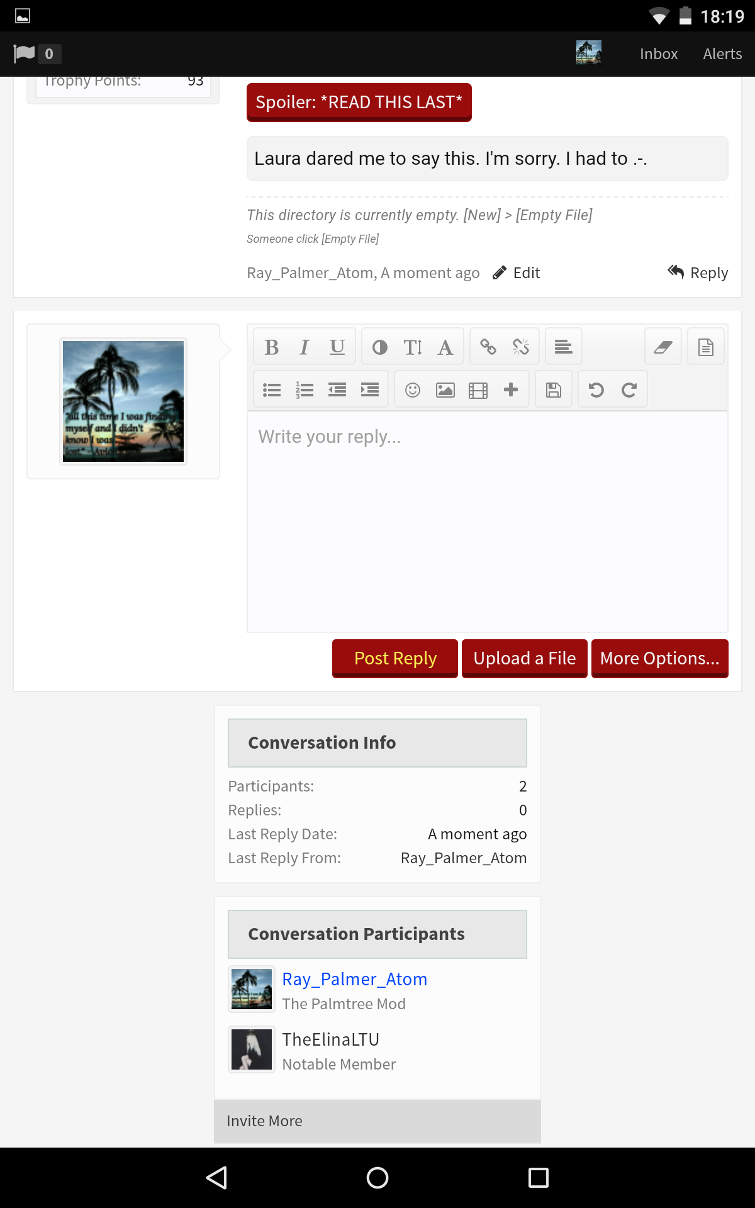Click the Post Reply button
This screenshot has width=755, height=1208.
point(395,658)
